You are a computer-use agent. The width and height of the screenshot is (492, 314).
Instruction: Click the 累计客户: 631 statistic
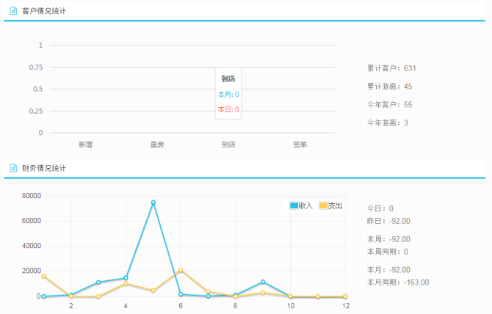point(391,68)
